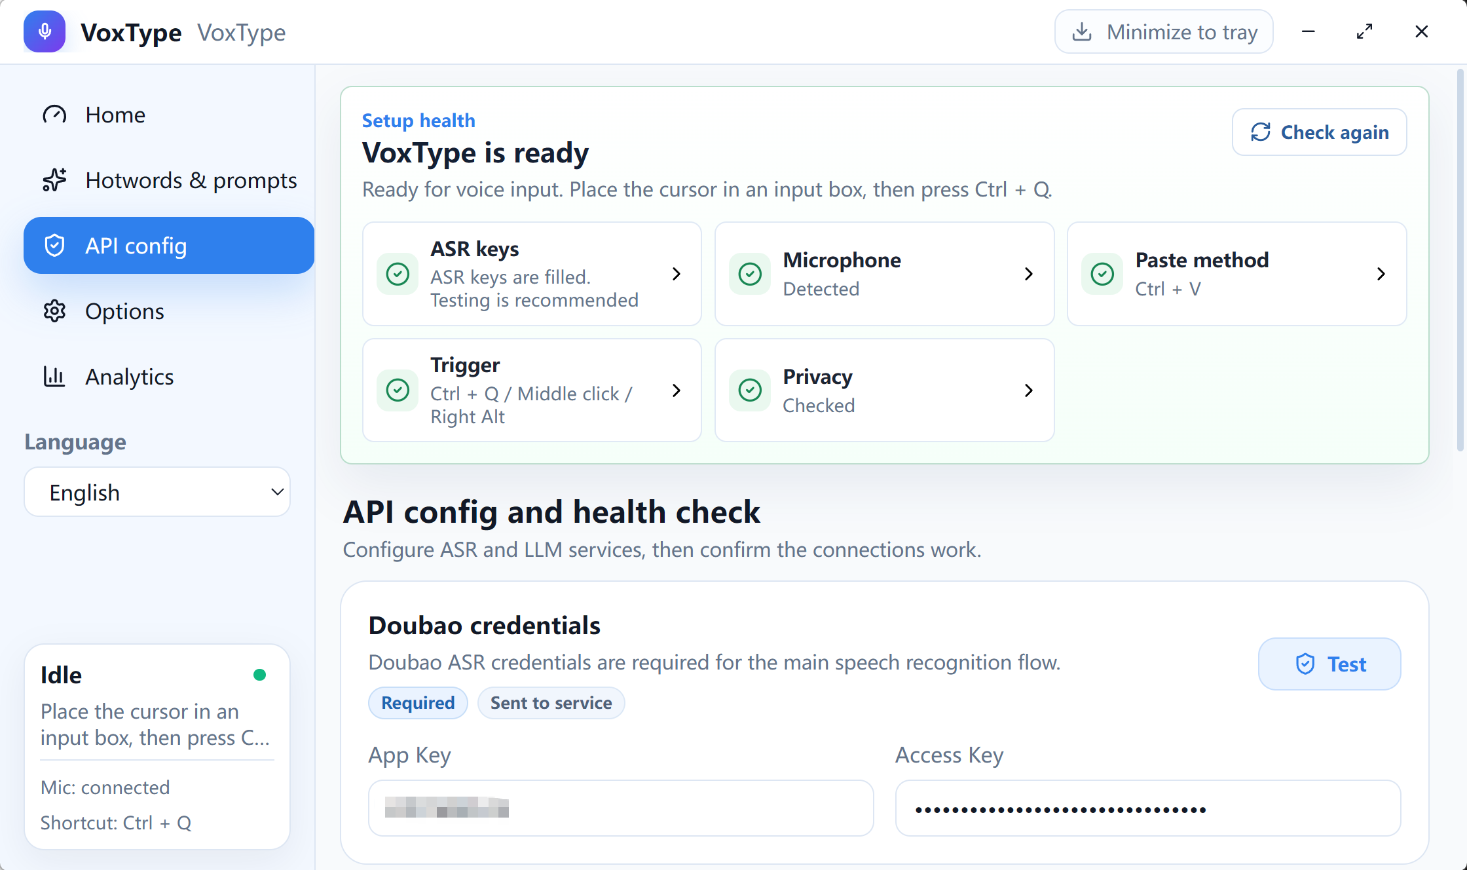Focus the Access Key password field
Viewport: 1467px width, 870px height.
(1148, 808)
